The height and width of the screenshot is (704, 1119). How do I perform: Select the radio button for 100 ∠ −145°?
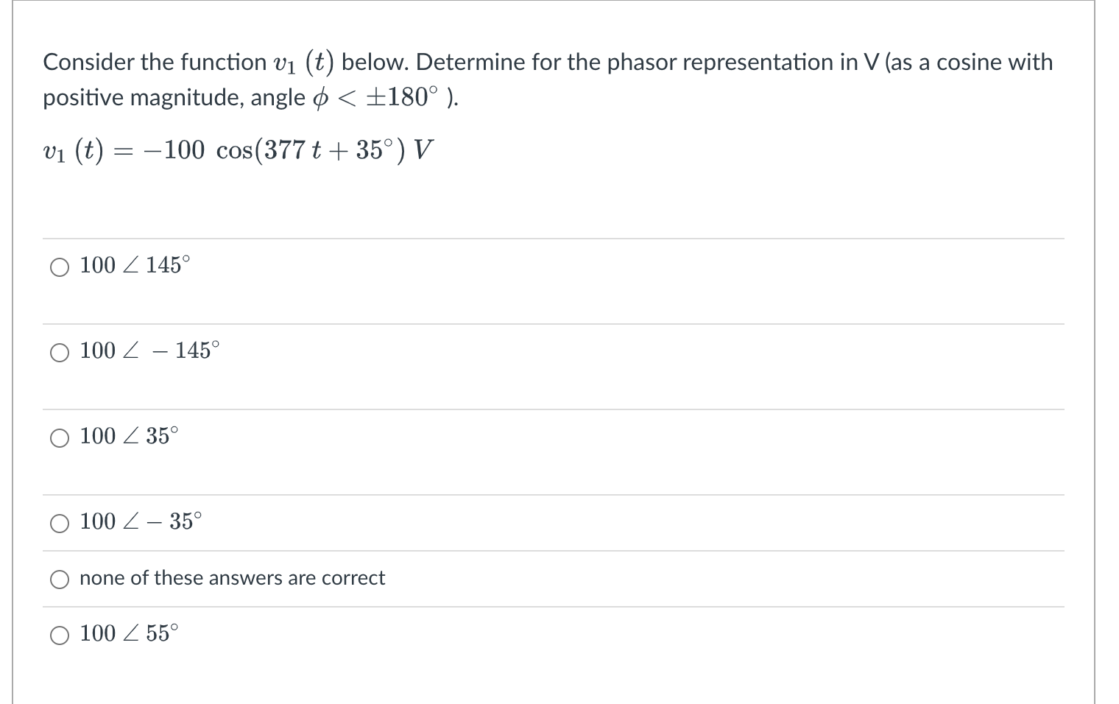click(60, 352)
